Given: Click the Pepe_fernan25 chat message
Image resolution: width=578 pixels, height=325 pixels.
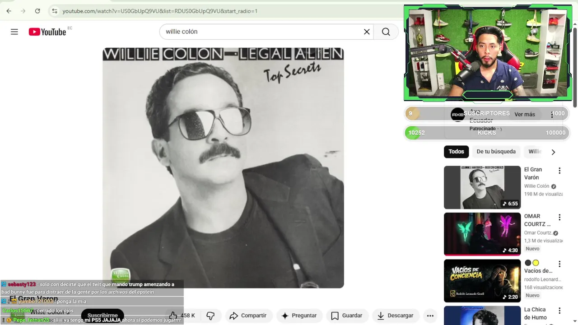Looking at the screenshot, I should (x=92, y=320).
